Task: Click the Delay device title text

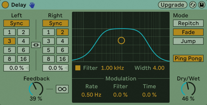Action: coord(19,5)
